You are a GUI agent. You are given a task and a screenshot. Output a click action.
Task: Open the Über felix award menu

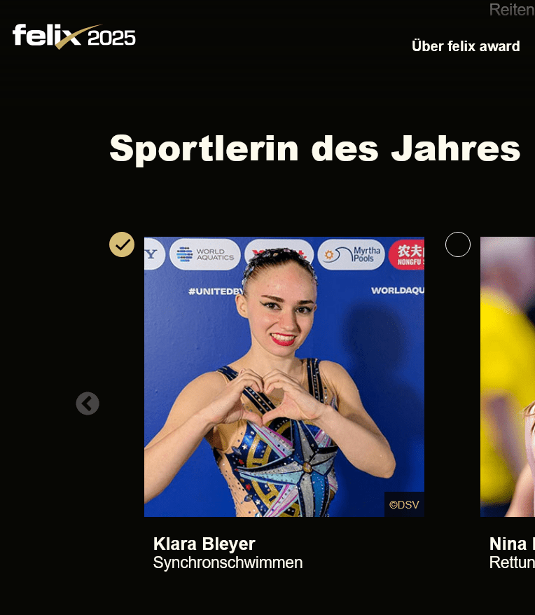point(466,46)
